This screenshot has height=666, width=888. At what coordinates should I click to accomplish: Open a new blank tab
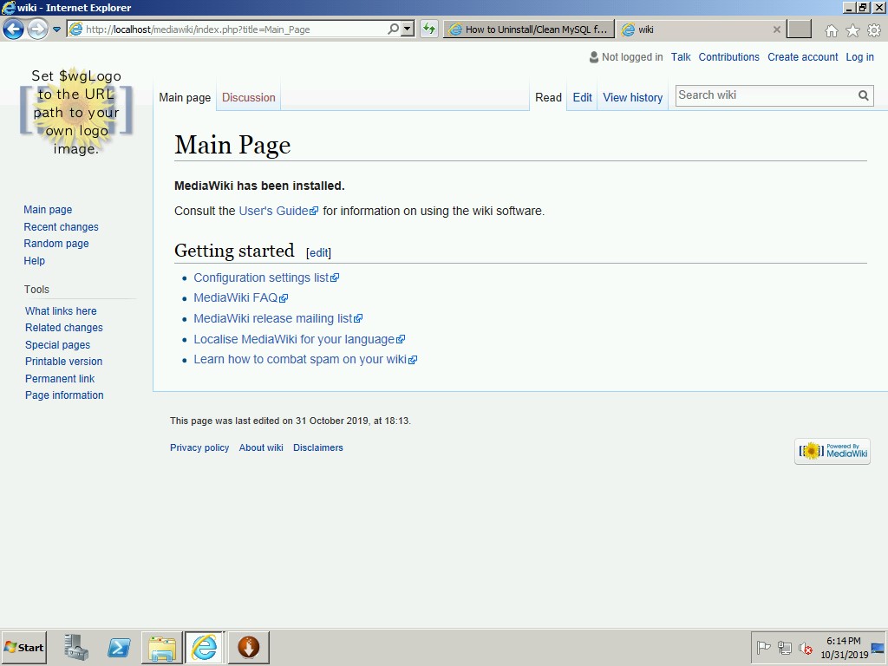[799, 29]
